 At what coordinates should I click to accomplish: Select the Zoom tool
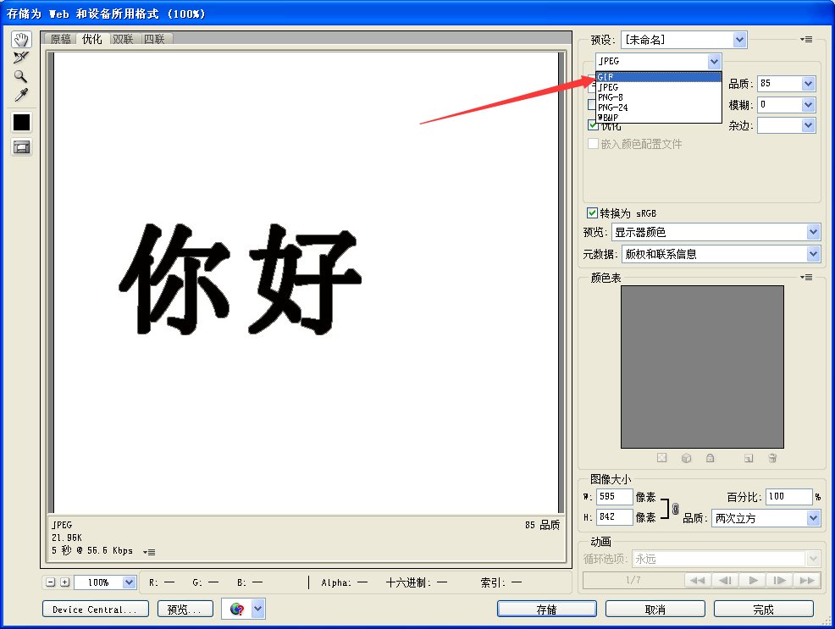coord(20,75)
